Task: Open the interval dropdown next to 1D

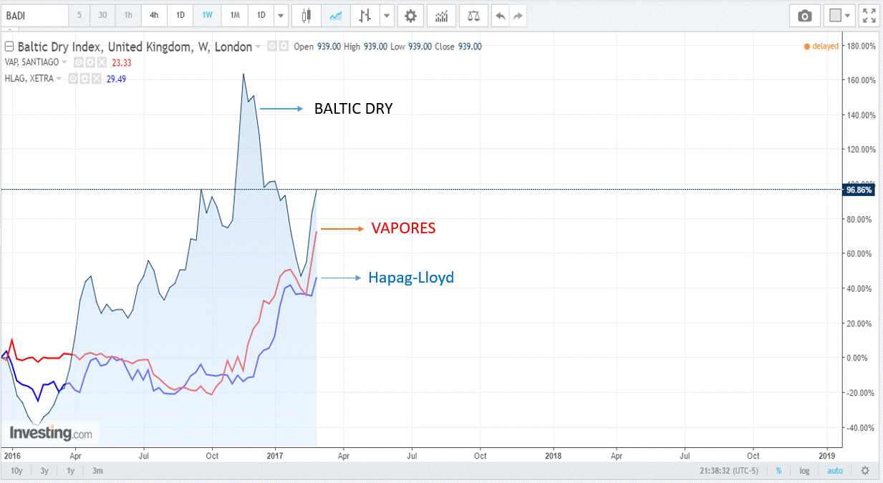Action: tap(280, 15)
